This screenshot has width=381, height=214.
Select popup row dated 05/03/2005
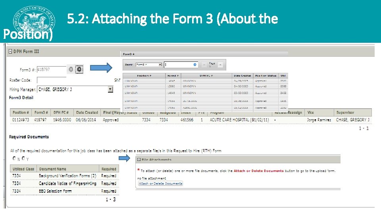205,93
